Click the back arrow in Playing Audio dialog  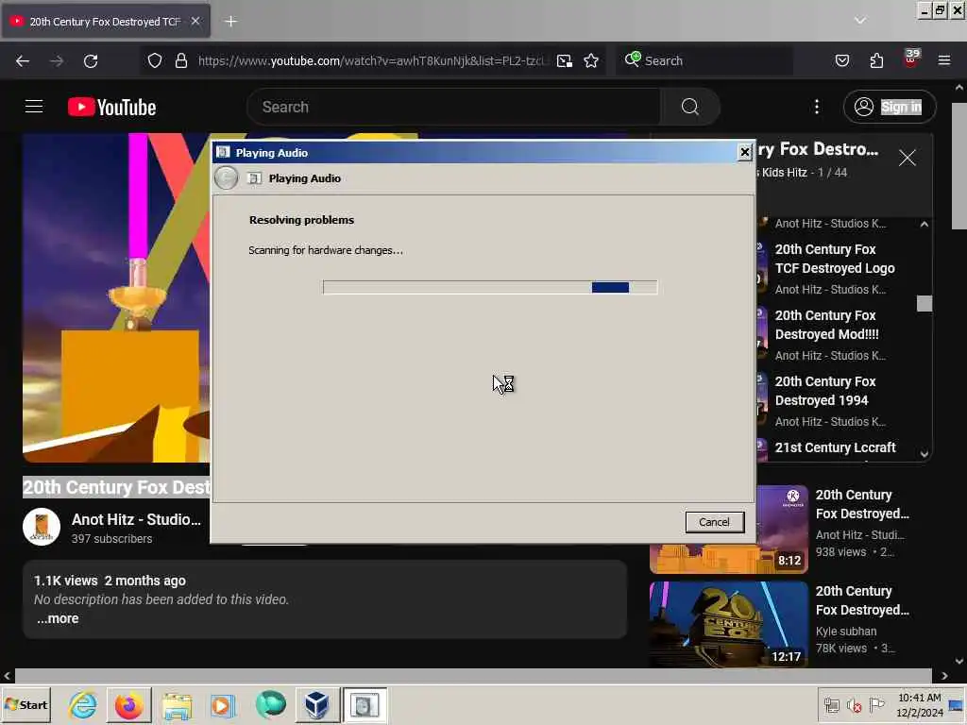[227, 178]
